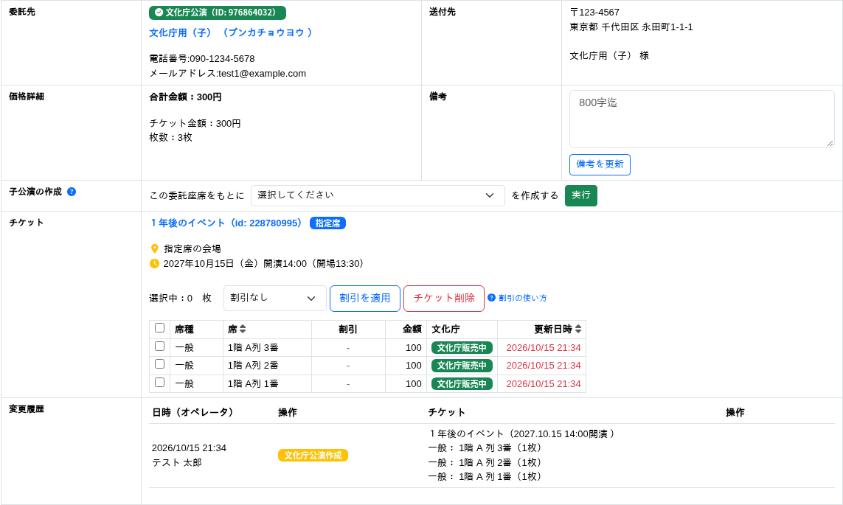
Task: Click the テスト 太郎 operator name
Action: 177,462
